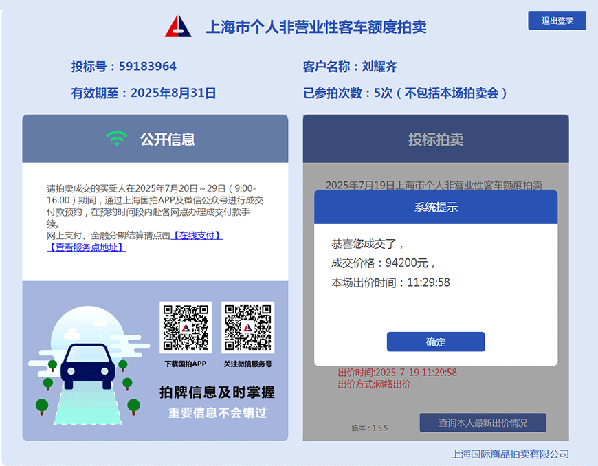Image resolution: width=598 pixels, height=466 pixels.
Task: Click the 系统提示 dialog title bar
Action: click(436, 207)
